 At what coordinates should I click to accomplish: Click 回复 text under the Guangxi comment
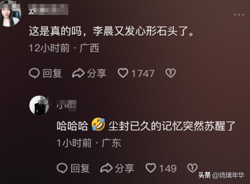52,74
